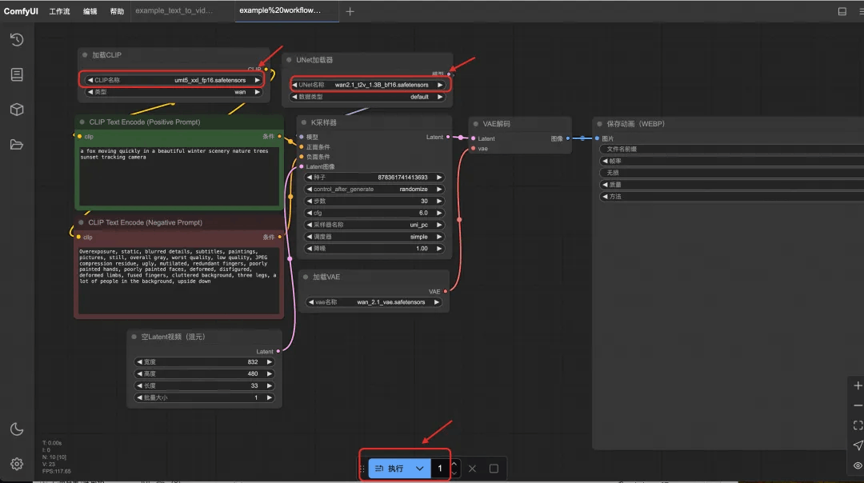
Task: Toggle the bottom panel icon
Action: (x=842, y=11)
